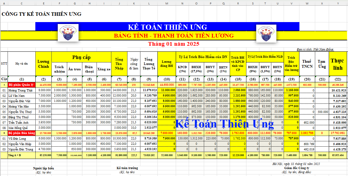Click "BẢNG TÍNH - THANH TOÁN TIỀN LƯƠNG" heading

(x=174, y=36)
